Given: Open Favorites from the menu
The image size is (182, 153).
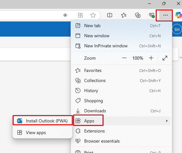Looking at the screenshot, I should (x=122, y=70).
